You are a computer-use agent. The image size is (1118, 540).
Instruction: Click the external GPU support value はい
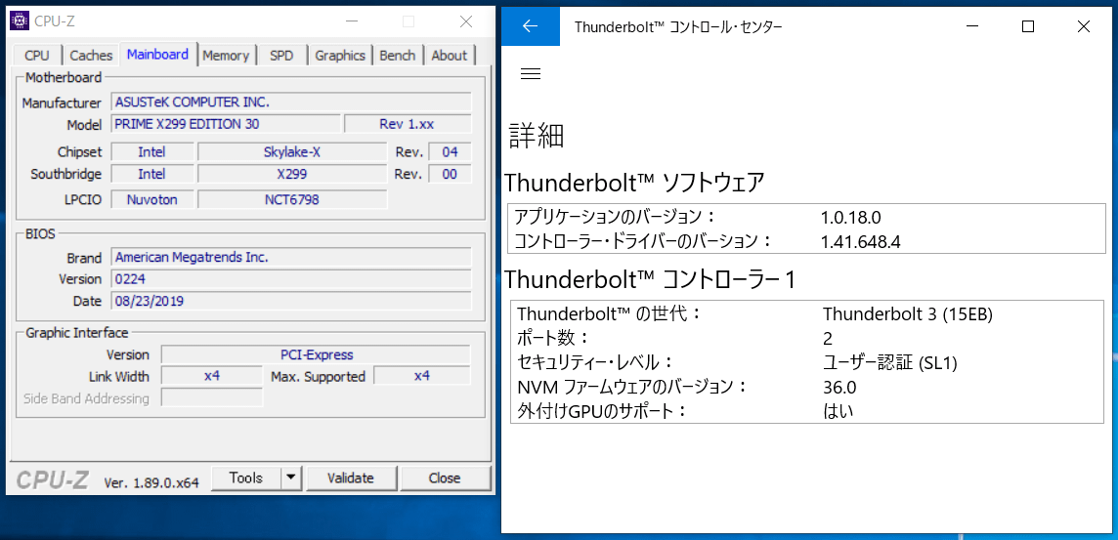coord(838,411)
